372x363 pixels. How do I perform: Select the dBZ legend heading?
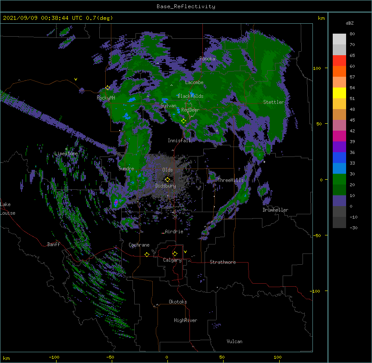(x=350, y=23)
